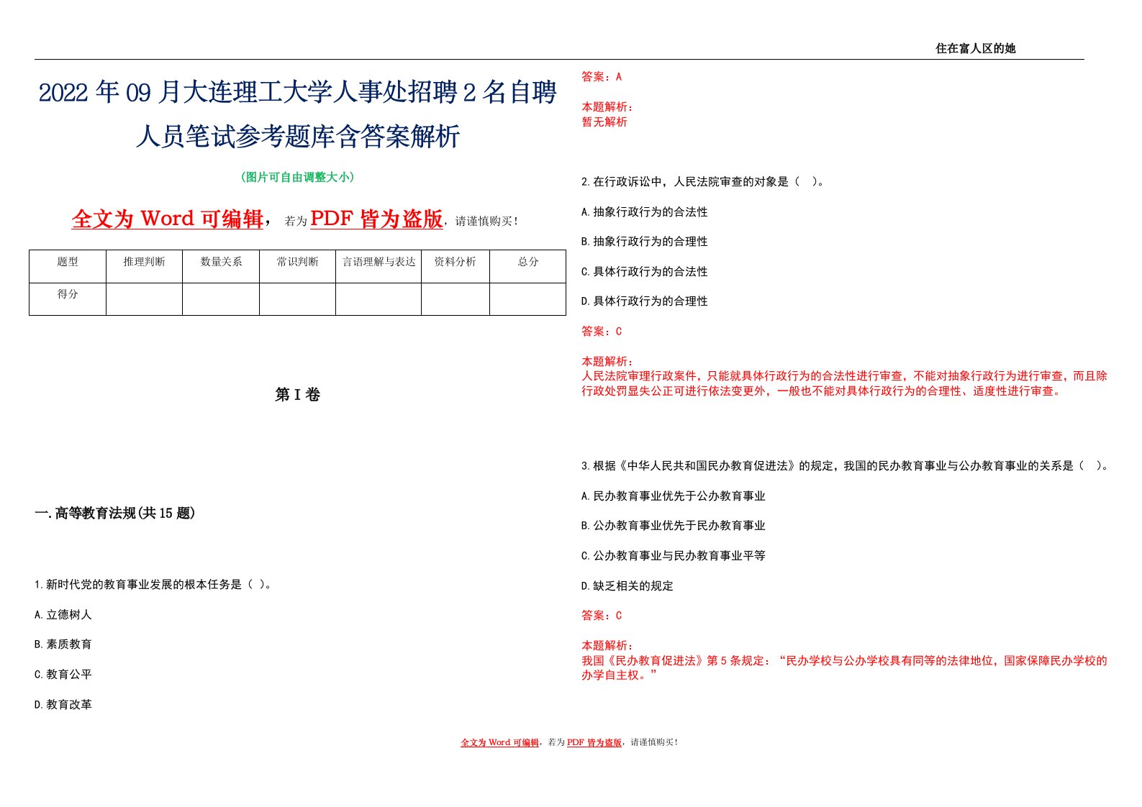Click the document title starting with 2022年09月大连理工大学

point(297,114)
